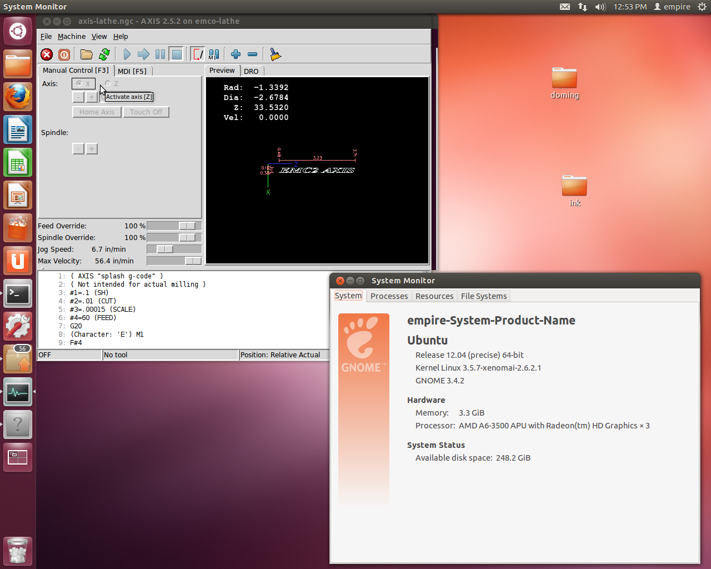Image resolution: width=711 pixels, height=569 pixels.
Task: Open Ubuntu Software Center from the launcher
Action: tap(18, 228)
